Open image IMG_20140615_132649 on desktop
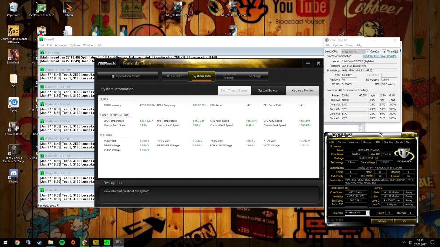The width and height of the screenshot is (440, 247). point(233,9)
